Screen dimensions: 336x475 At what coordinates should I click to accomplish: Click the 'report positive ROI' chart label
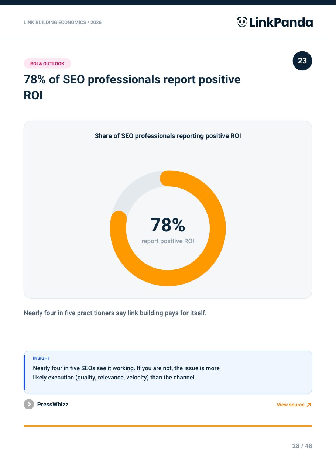(168, 241)
